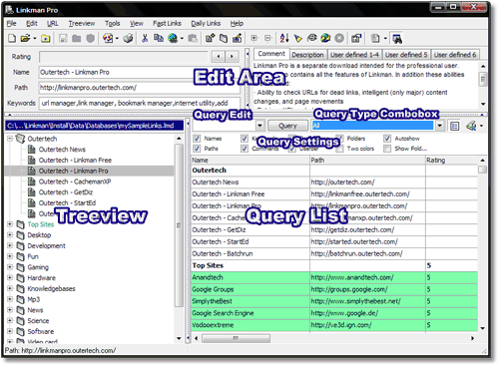
Task: Click the book icon next to add link
Action: pos(224,39)
